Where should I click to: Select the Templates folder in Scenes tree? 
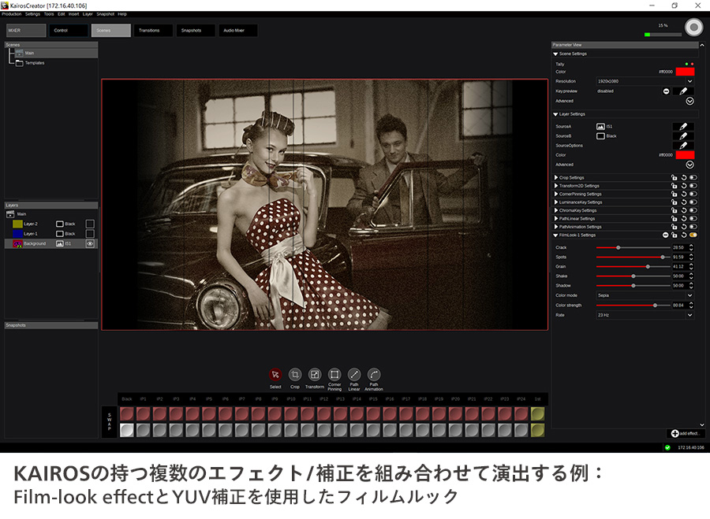34,63
